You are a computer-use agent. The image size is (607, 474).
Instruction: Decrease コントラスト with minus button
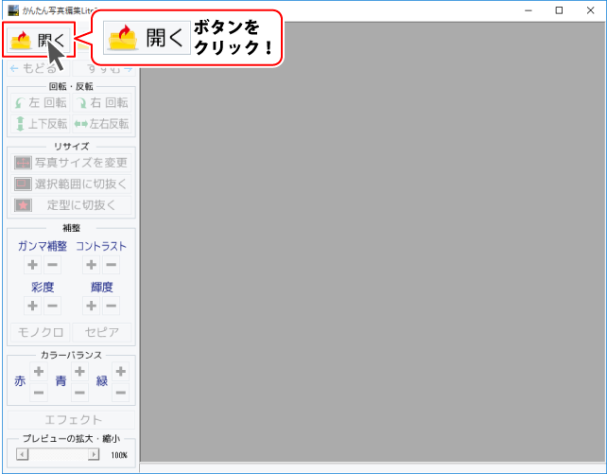(x=112, y=265)
